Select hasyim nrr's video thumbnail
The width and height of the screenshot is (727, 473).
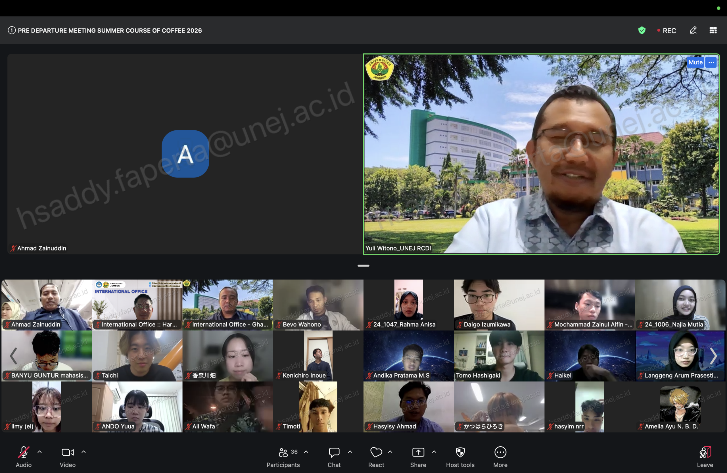pyautogui.click(x=590, y=407)
